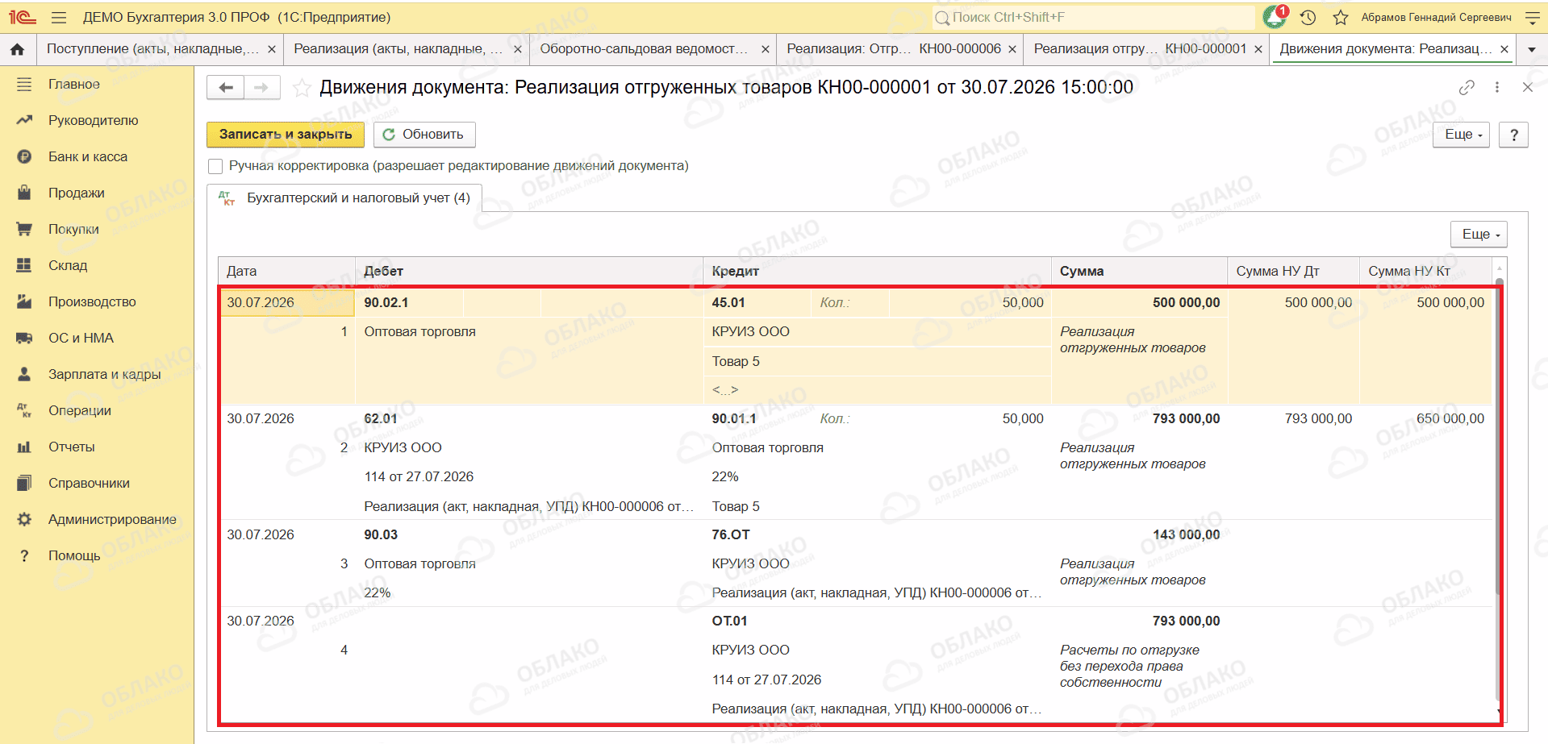1548x744 pixels.
Task: Open the notifications bell icon
Action: (x=1275, y=17)
